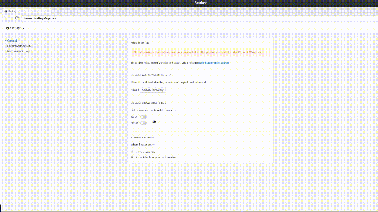Click the /home workspace path text
The width and height of the screenshot is (378, 212).
click(135, 90)
